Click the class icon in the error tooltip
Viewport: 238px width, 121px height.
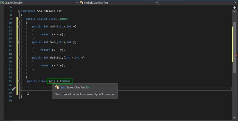(57, 87)
